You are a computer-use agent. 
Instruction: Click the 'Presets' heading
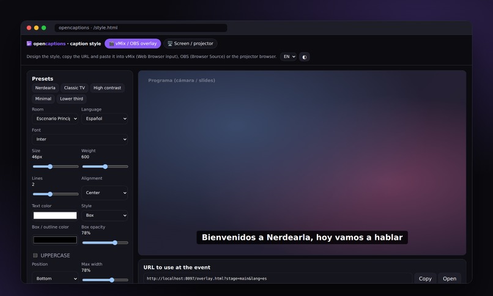[x=42, y=79]
